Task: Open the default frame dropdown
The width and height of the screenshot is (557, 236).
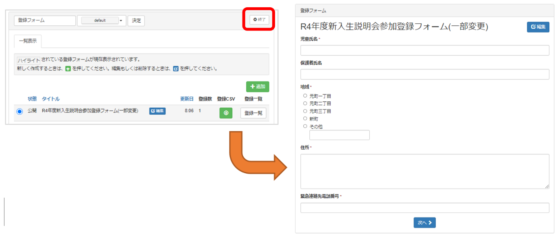Action: click(x=102, y=21)
